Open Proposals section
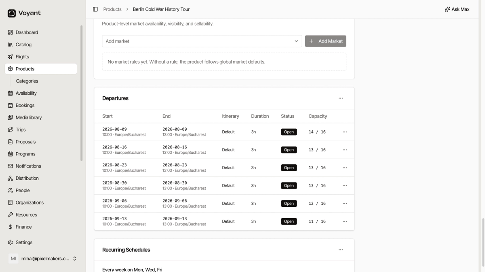Image resolution: width=485 pixels, height=272 pixels. coord(41,142)
